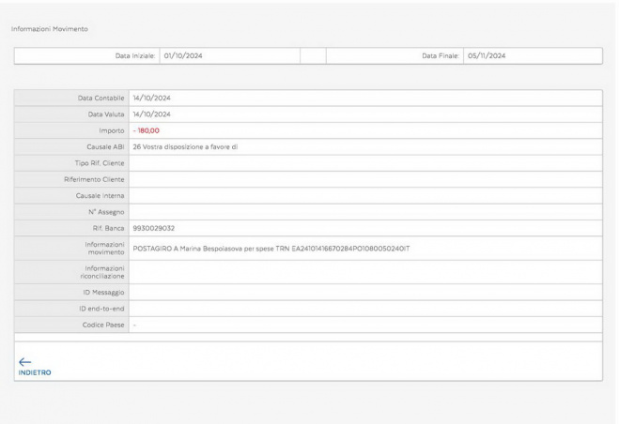Click the Rif. Banca number 9930029032
The height and width of the screenshot is (424, 619).
point(155,227)
